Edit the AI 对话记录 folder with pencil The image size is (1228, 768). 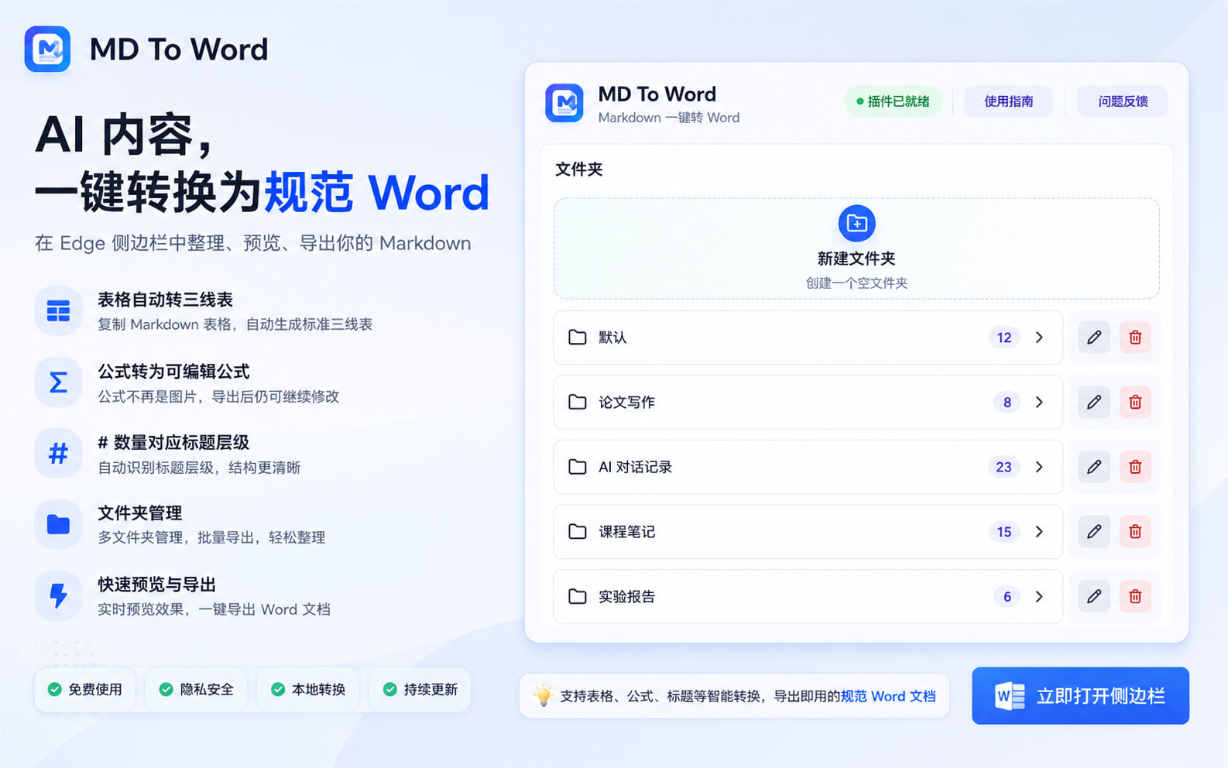click(x=1094, y=467)
